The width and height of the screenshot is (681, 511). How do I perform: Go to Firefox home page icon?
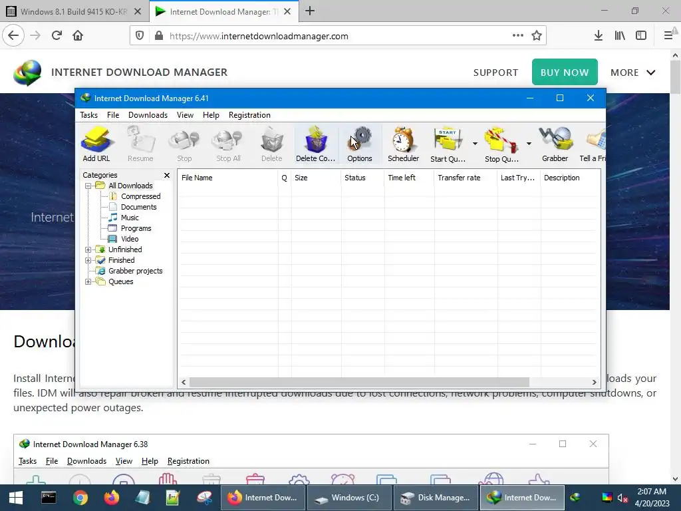coord(78,36)
